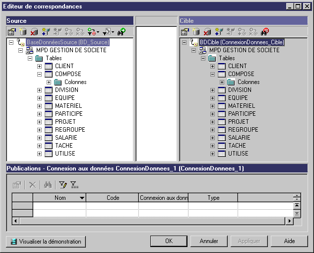The width and height of the screenshot is (314, 253).
Task: Expand PROJET table in Cible tree
Action: [x=212, y=122]
